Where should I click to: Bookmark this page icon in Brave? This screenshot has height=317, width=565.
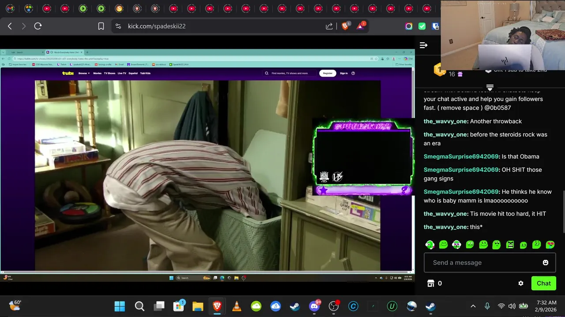point(101,26)
